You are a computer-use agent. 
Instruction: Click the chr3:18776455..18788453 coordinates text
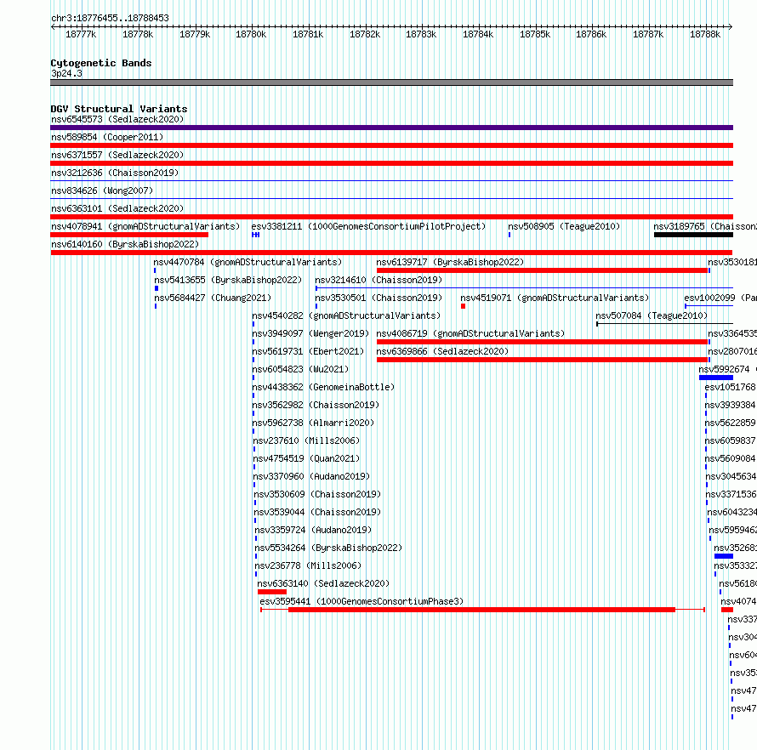tap(110, 19)
